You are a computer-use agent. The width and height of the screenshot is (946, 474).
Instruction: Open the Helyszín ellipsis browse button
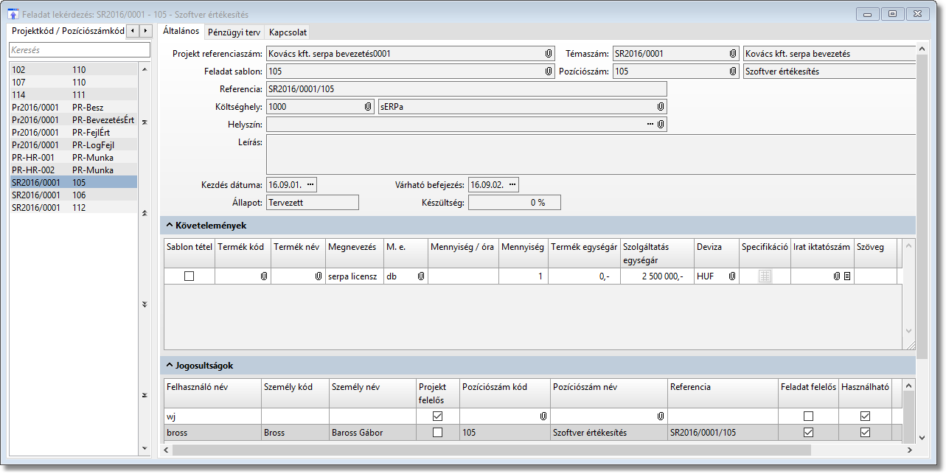tap(650, 125)
